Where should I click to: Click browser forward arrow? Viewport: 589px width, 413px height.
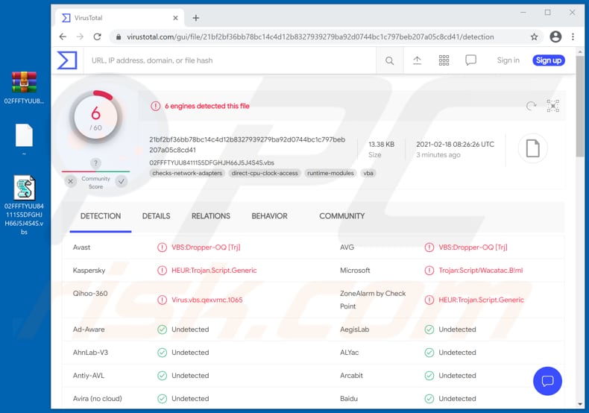tap(80, 37)
